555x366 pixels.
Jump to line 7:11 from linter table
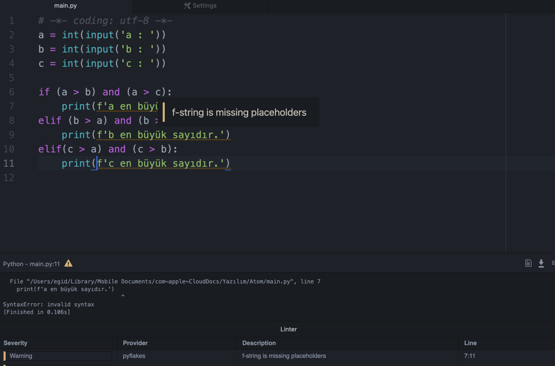tap(469, 356)
